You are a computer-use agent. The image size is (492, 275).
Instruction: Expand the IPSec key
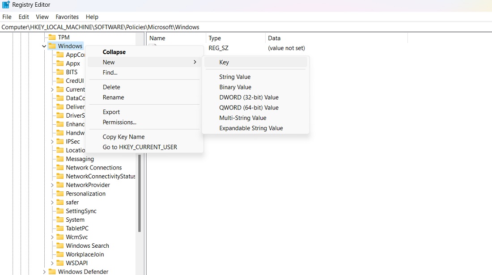[52, 141]
